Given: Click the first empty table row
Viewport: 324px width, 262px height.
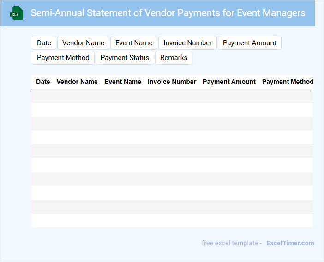Looking at the screenshot, I should point(172,96).
